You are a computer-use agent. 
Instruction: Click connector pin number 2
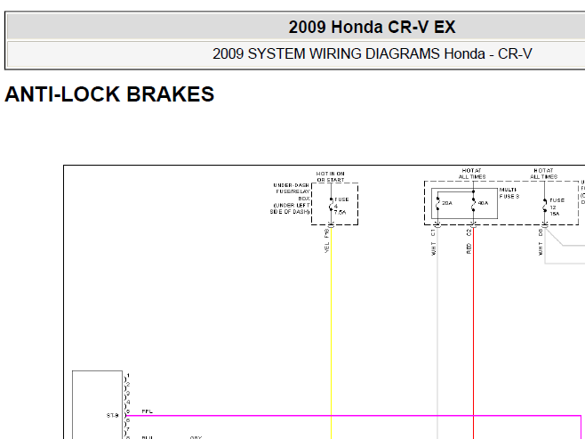coord(128,385)
